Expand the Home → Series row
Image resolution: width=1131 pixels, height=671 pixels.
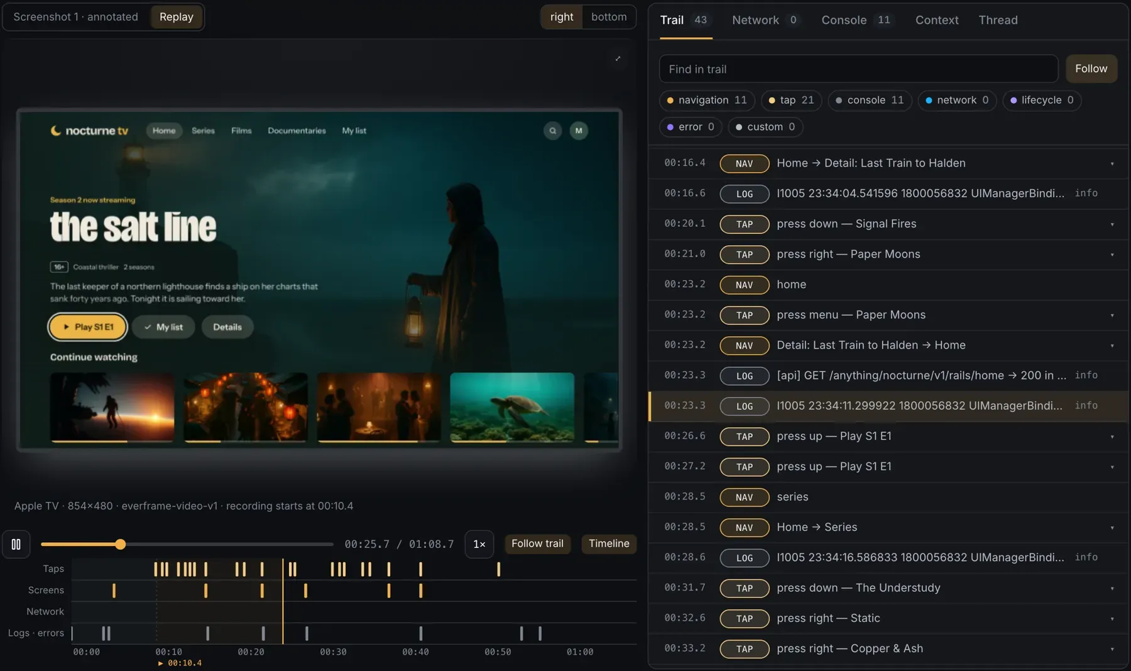tap(1112, 528)
